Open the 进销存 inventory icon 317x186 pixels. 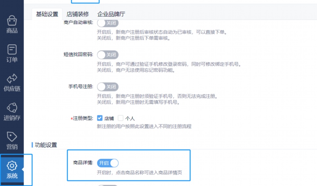click(x=12, y=108)
